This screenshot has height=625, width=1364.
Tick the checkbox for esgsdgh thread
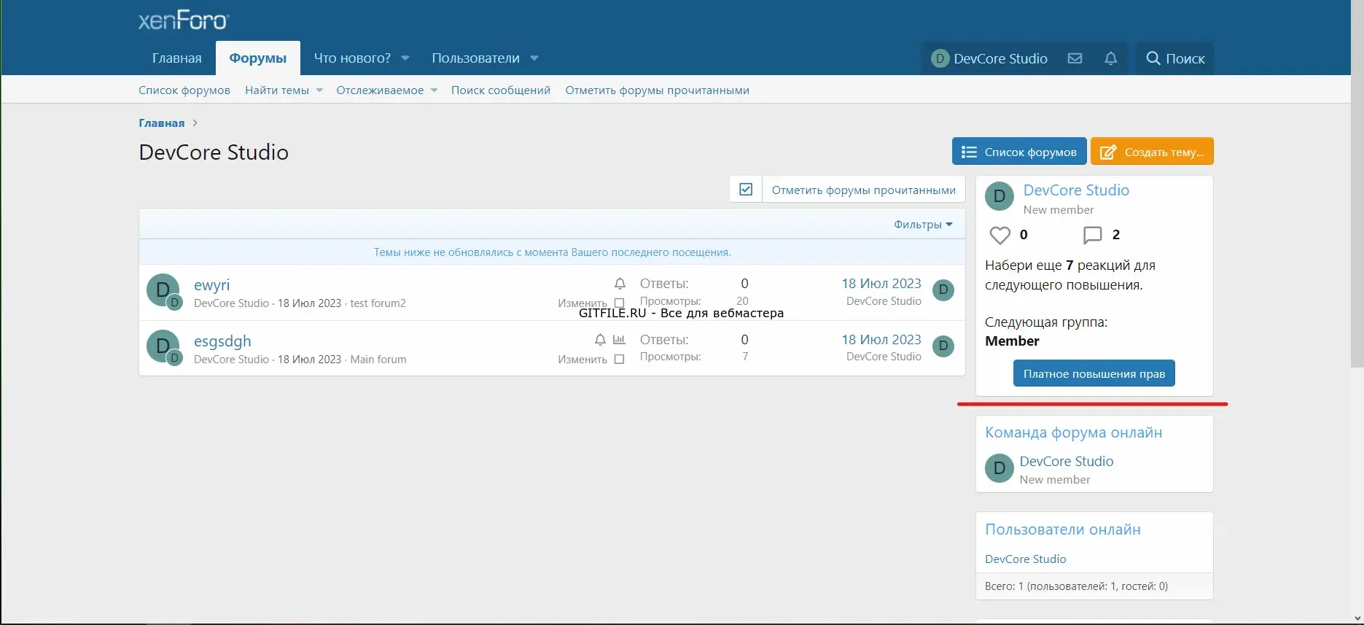(619, 359)
